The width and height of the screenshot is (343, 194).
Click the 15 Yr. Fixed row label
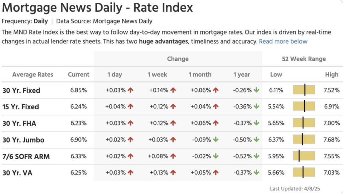21,107
